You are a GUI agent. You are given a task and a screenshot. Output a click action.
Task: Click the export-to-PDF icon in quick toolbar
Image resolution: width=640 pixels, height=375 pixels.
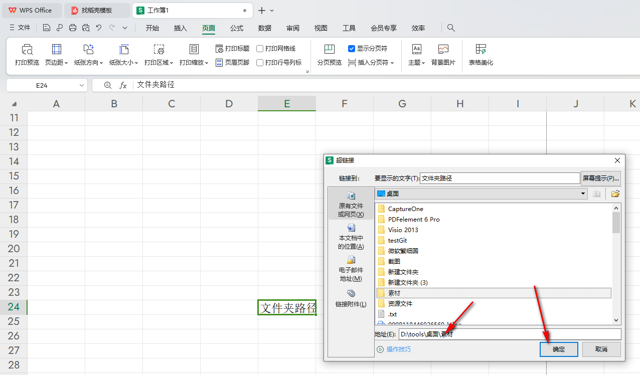point(60,28)
